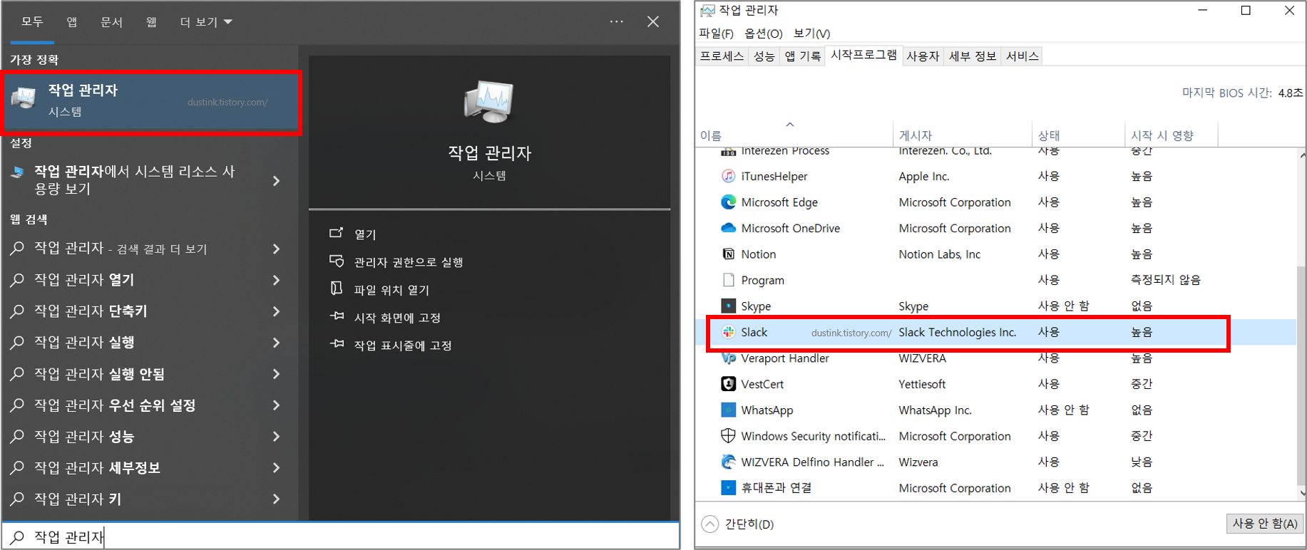Click the 시작 화면에 고정 pin icon
1307x550 pixels.
(x=337, y=316)
